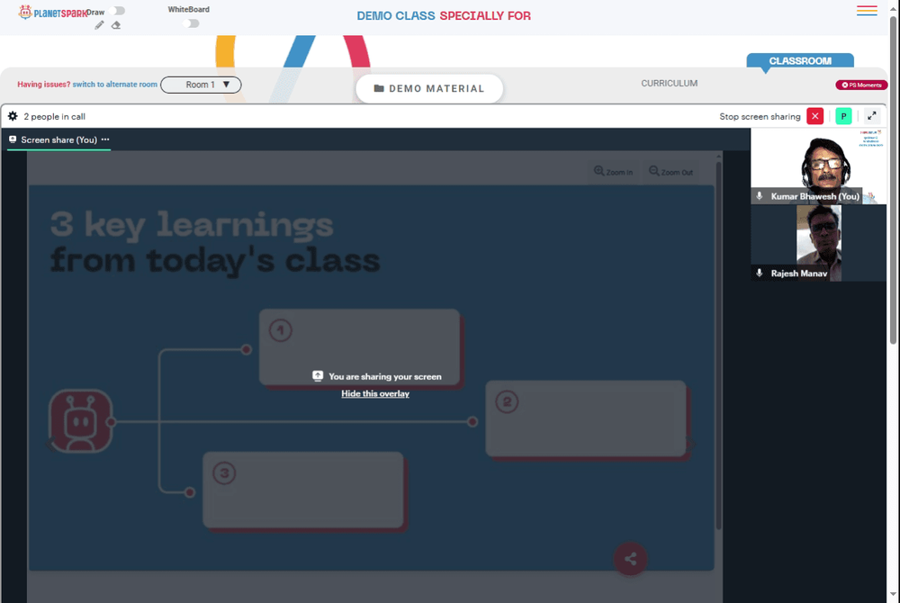This screenshot has height=603, width=900.
Task: Select the Screen share (You) tab
Action: (x=58, y=139)
